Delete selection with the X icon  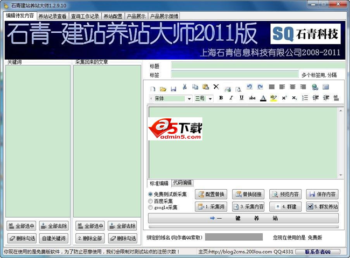pos(216,87)
